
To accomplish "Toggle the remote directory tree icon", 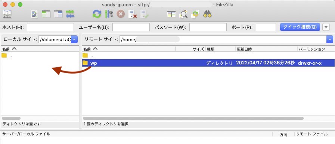I will point(58,14).
